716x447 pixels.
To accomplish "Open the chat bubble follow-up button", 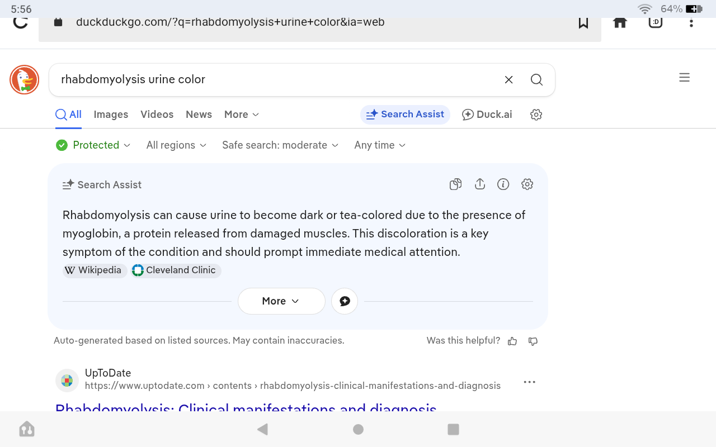I will pos(345,301).
